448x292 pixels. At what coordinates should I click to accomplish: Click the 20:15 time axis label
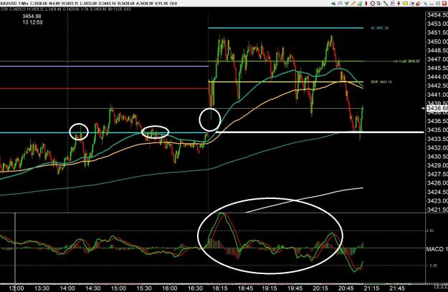(x=320, y=288)
